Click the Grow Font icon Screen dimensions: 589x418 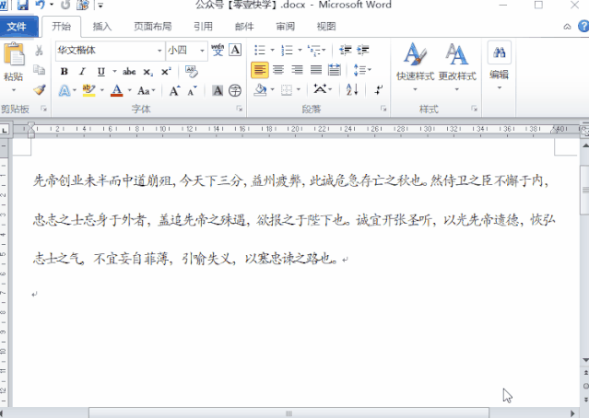(x=174, y=91)
